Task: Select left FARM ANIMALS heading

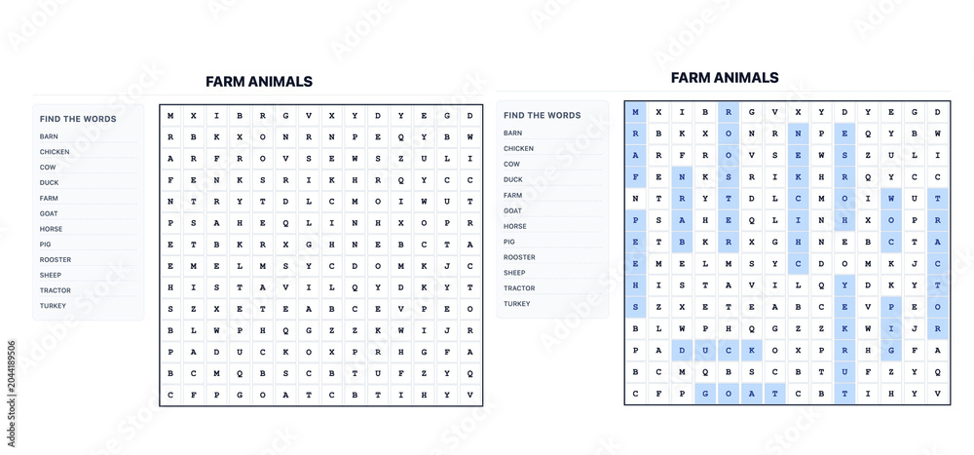Action: click(x=259, y=82)
